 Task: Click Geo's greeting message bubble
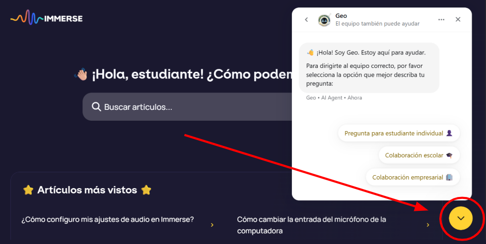pos(369,68)
